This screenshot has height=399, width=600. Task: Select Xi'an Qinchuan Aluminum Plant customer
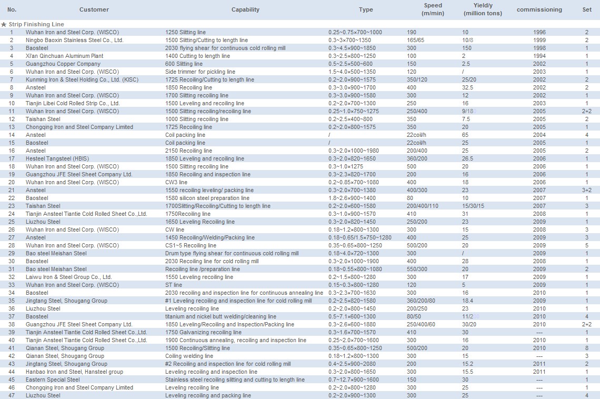tap(64, 56)
